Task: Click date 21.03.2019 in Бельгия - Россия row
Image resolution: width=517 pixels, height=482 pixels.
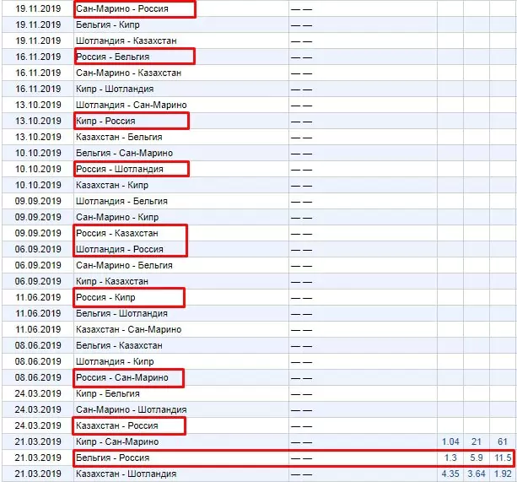Action: [38, 458]
